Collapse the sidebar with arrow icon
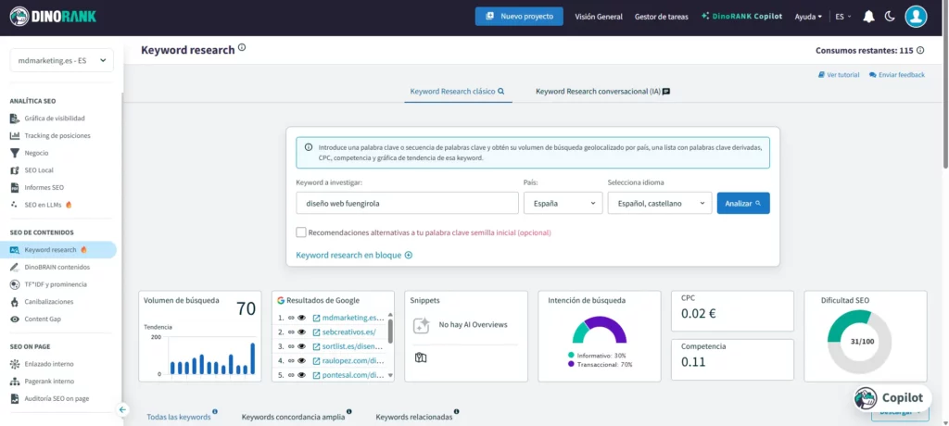The height and width of the screenshot is (426, 949). point(122,409)
